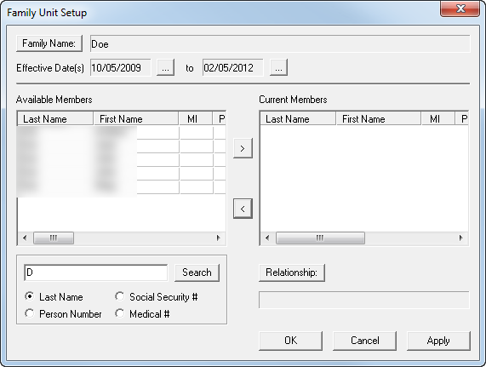486x367 pixels.
Task: Cancel the Family Unit Setup dialog
Action: [364, 341]
